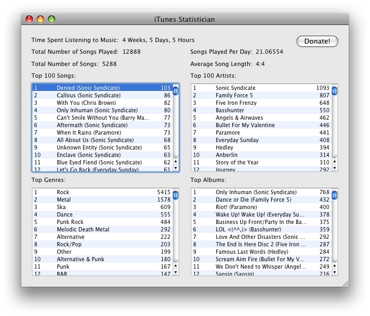370x316 pixels.
Task: Select the Ska genre row
Action: tap(103, 207)
